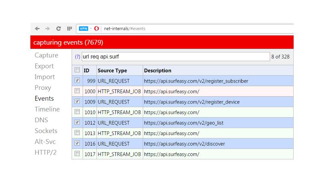Click the (?) filter help link

(77, 57)
